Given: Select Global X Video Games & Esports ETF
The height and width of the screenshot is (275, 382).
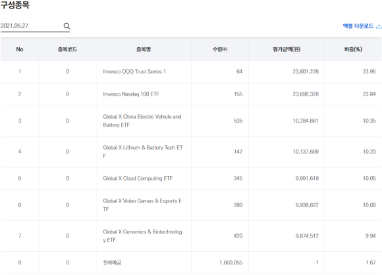Looking at the screenshot, I should (x=142, y=205).
